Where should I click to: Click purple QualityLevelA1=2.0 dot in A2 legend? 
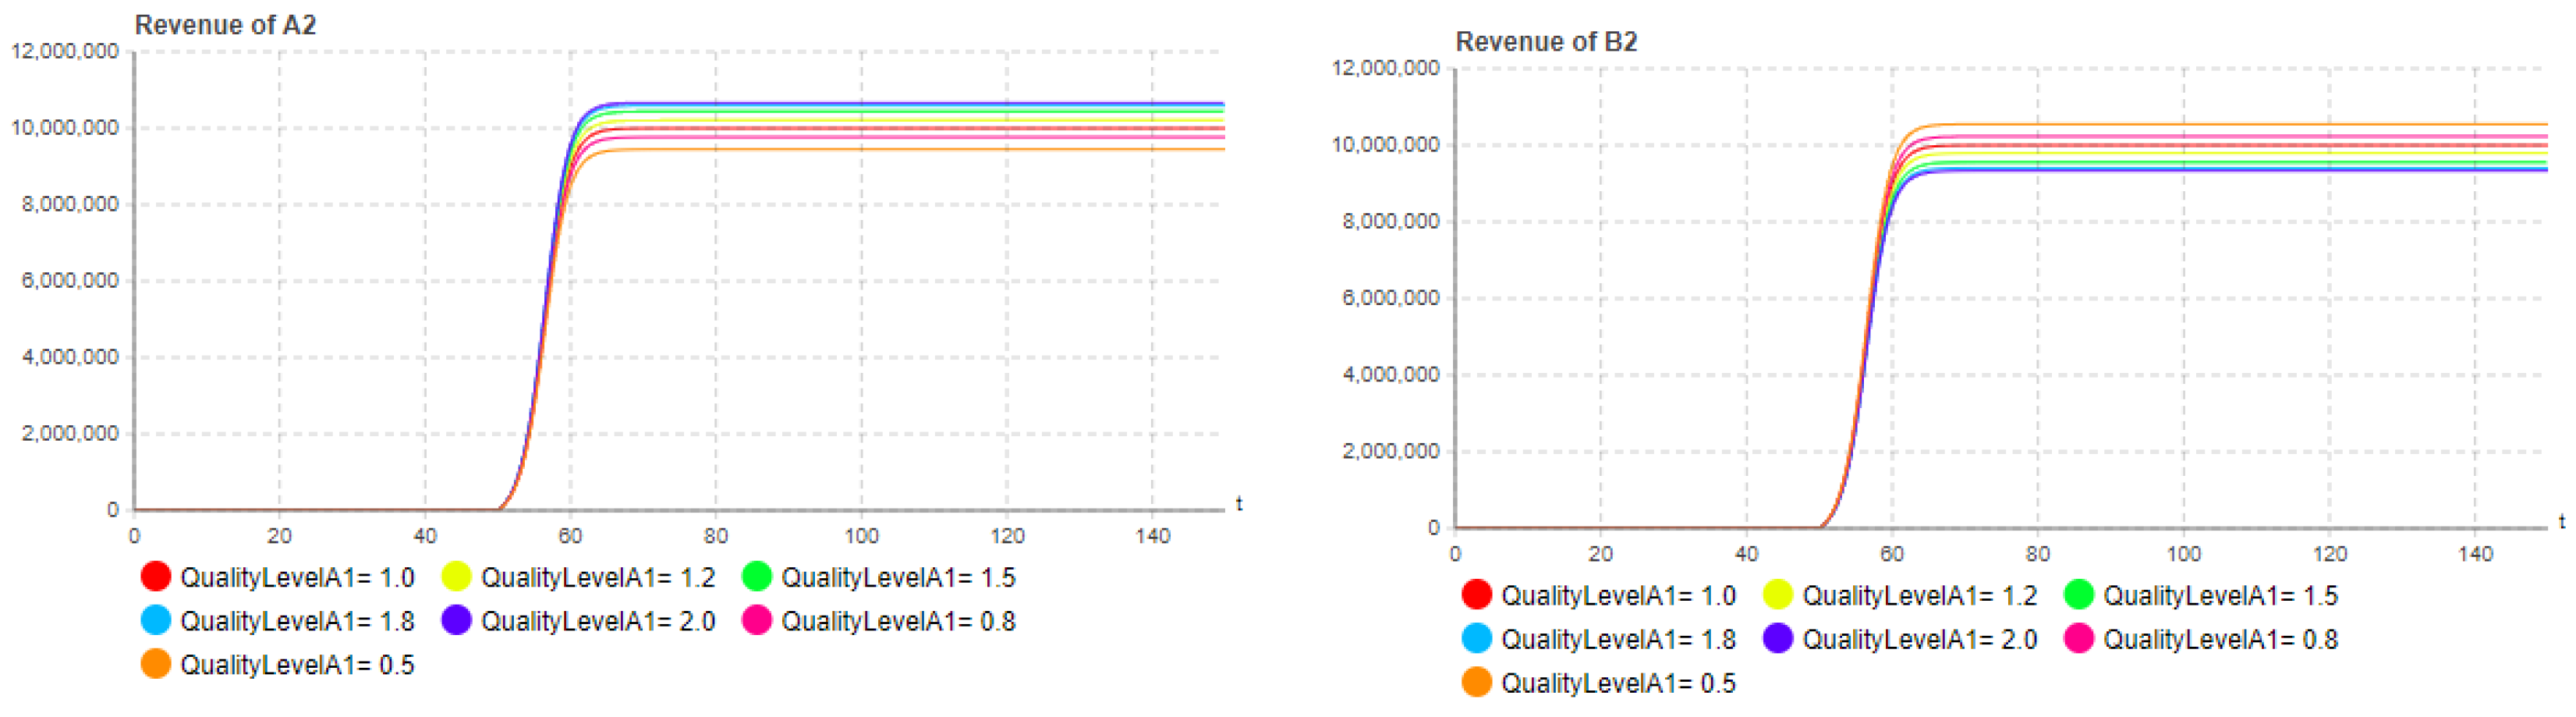456,621
